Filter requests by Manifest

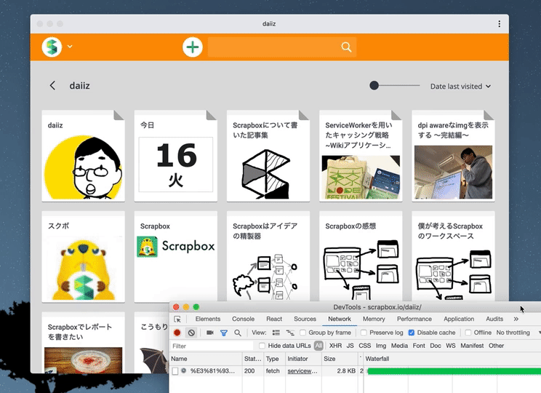[x=472, y=346]
